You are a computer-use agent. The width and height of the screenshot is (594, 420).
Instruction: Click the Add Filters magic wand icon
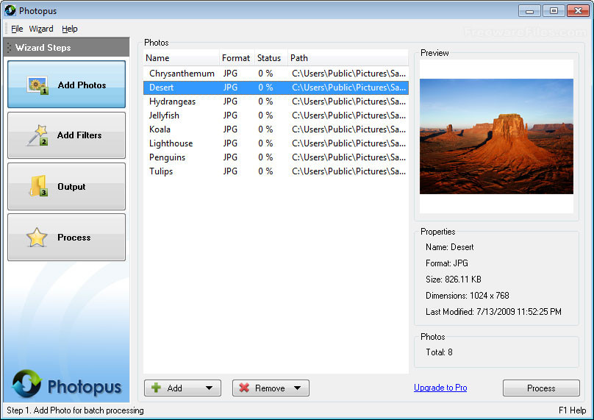pyautogui.click(x=37, y=135)
